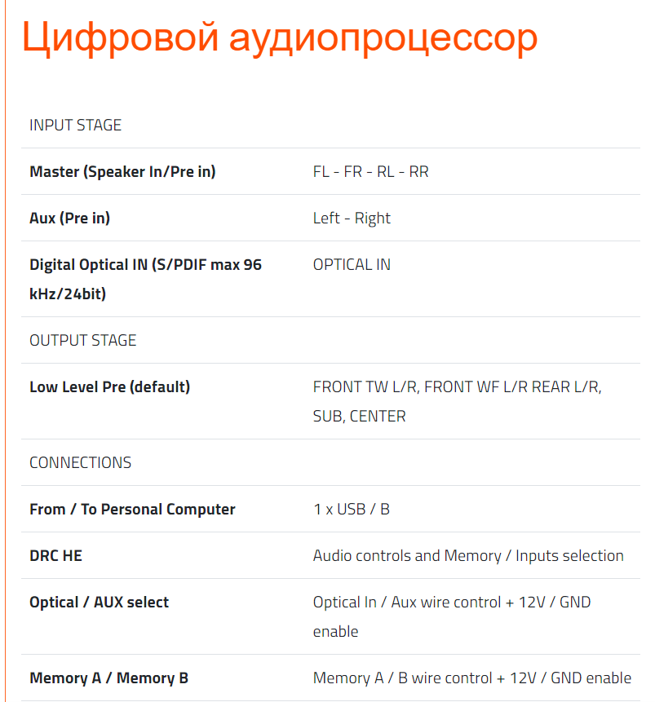Select the 'Low Level Pre (default)' label
The image size is (655, 702).
(109, 386)
